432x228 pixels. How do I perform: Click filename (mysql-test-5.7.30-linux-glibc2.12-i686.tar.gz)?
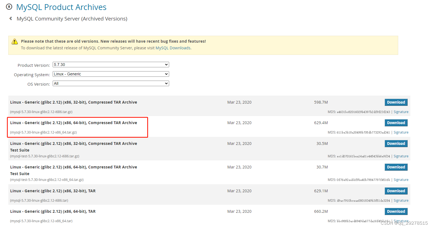(x=45, y=156)
